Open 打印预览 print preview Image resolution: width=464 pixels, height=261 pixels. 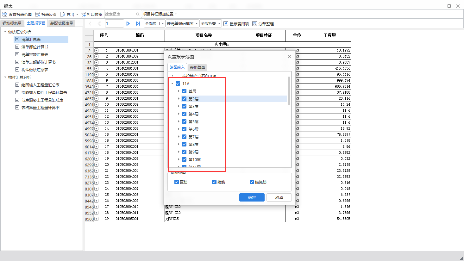point(91,14)
